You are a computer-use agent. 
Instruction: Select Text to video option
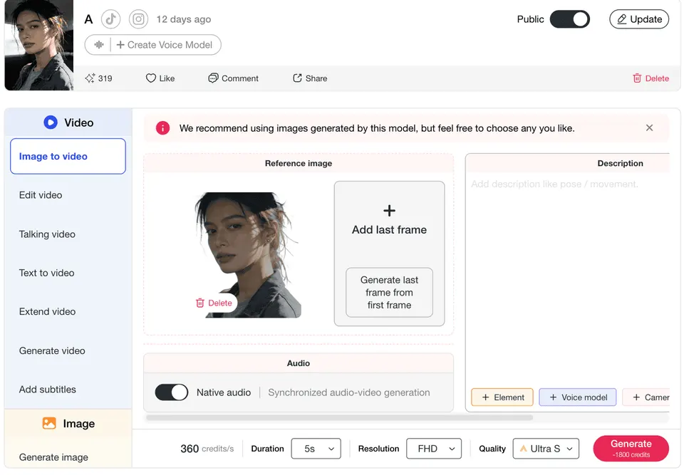coord(47,273)
